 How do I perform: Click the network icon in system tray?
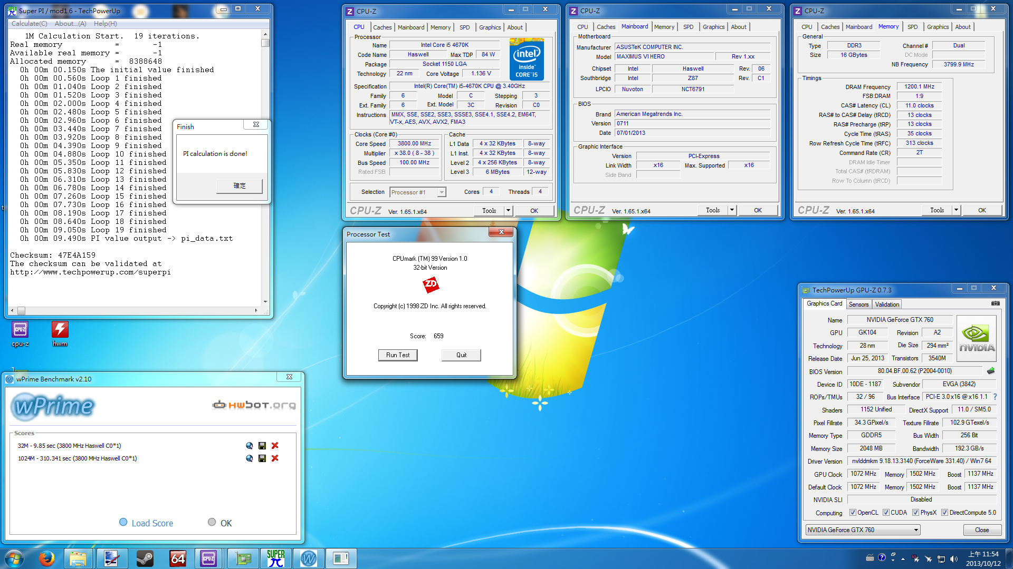(941, 559)
